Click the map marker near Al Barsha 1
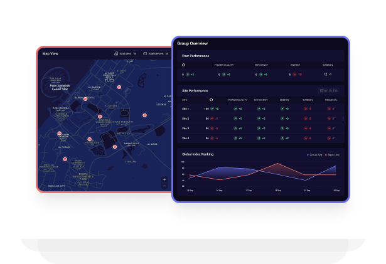386x264 pixels. (119, 88)
